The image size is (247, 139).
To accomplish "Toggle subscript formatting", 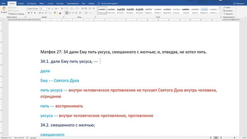I will click(43, 13).
